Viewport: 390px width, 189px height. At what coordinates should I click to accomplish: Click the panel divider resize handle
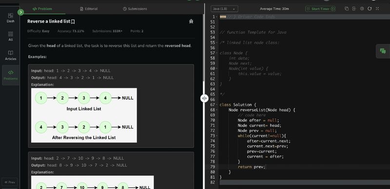click(204, 99)
